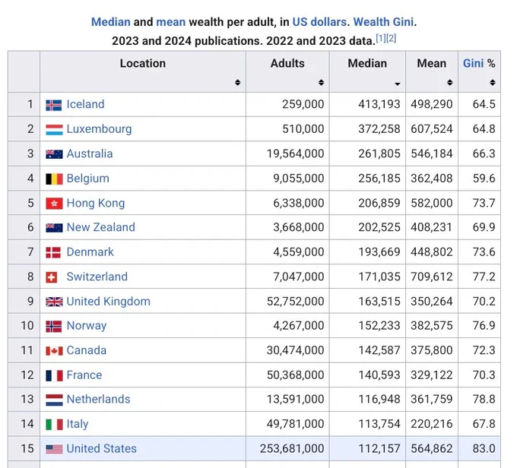Open the Switzerland country link
This screenshot has width=517, height=468.
(97, 277)
